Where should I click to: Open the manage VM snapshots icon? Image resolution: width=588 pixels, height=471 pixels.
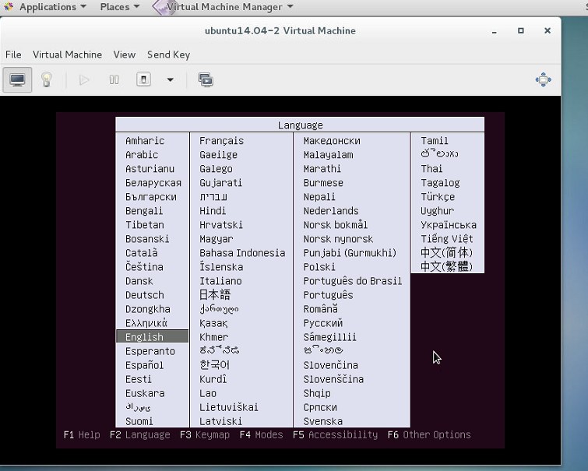pos(206,80)
